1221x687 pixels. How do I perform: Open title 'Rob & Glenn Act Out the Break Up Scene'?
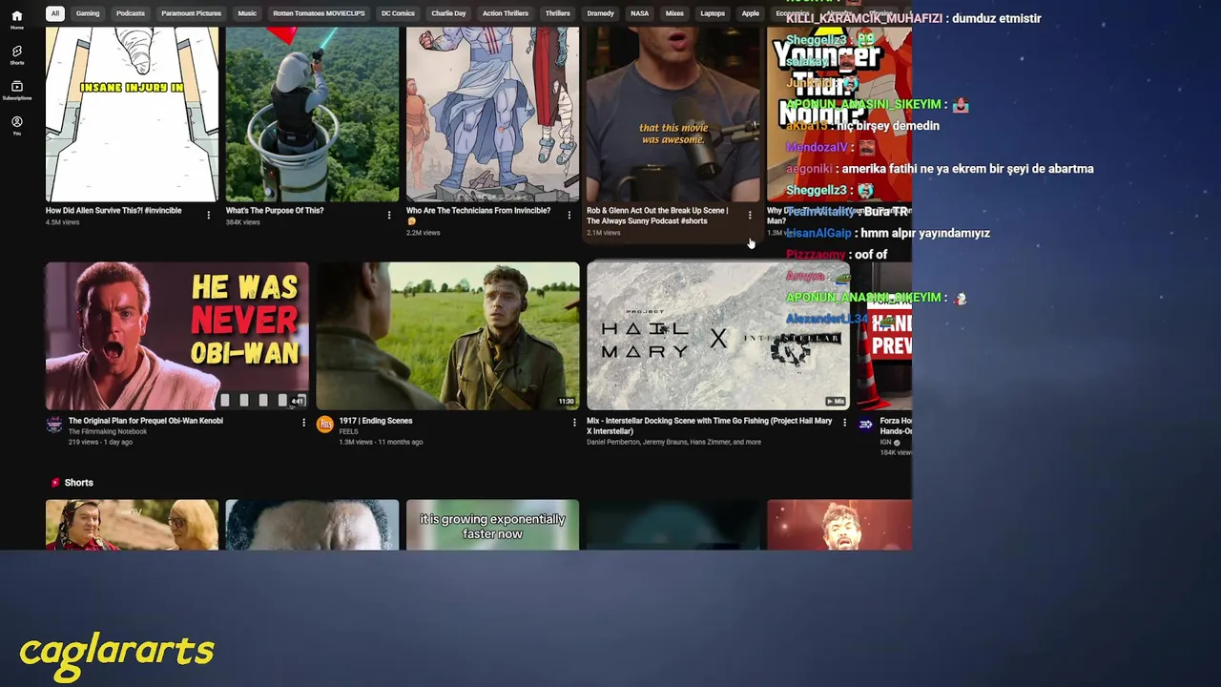657,216
